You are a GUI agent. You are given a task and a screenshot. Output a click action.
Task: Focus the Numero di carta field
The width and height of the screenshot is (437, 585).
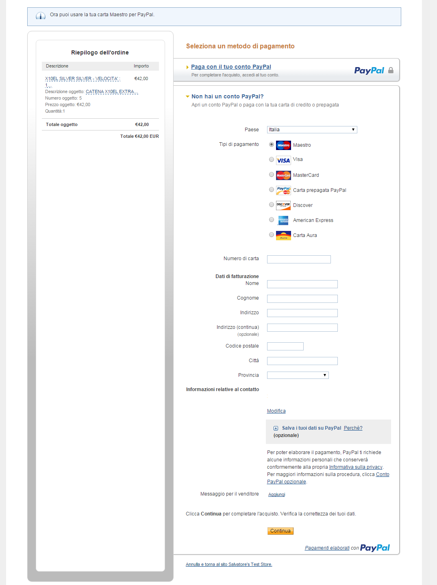tap(299, 259)
